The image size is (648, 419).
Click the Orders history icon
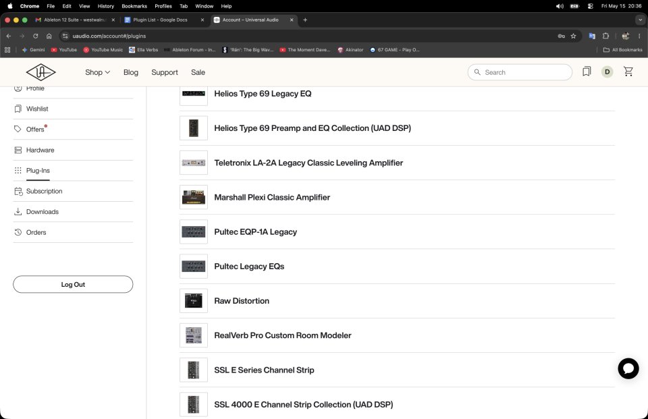coord(18,232)
